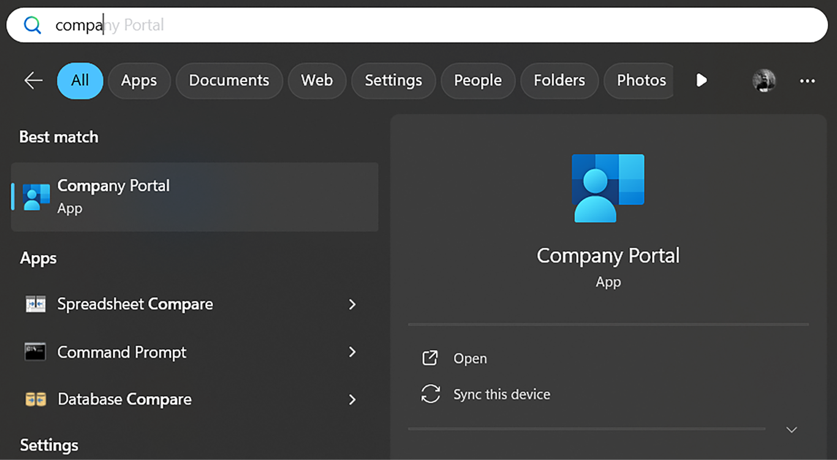Click the back arrow icon
This screenshot has height=460, width=837.
tap(33, 80)
